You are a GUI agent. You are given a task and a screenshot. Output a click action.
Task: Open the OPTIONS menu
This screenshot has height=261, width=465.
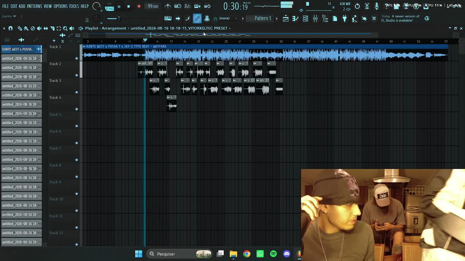pyautogui.click(x=61, y=6)
